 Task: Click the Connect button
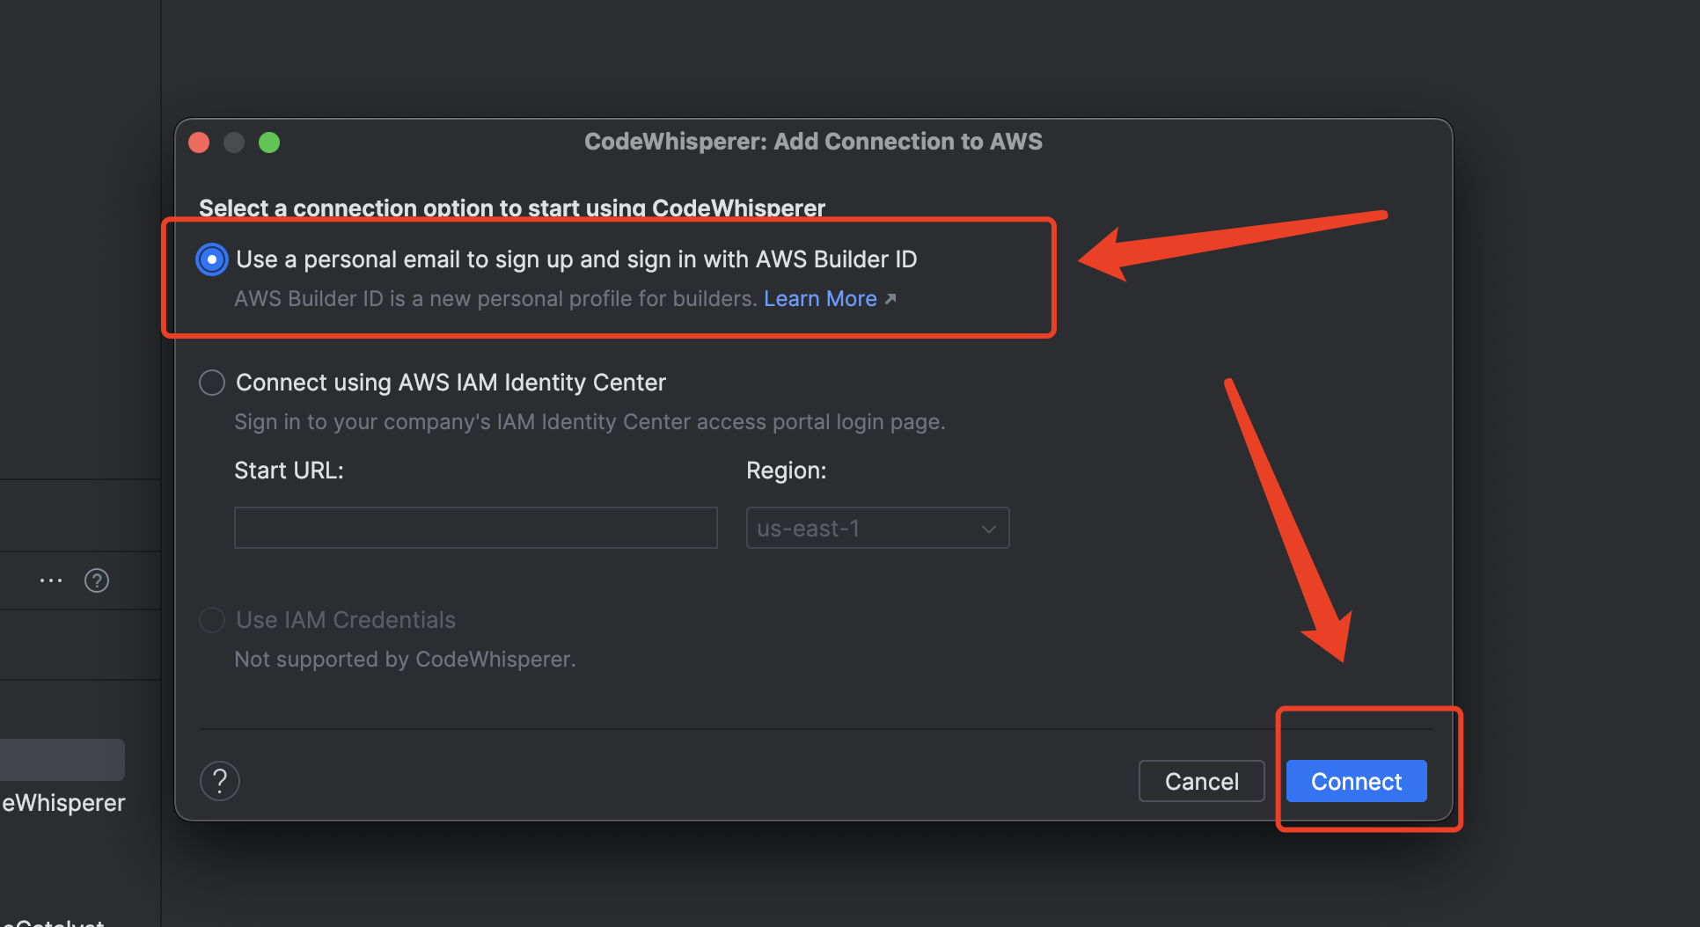(1356, 781)
